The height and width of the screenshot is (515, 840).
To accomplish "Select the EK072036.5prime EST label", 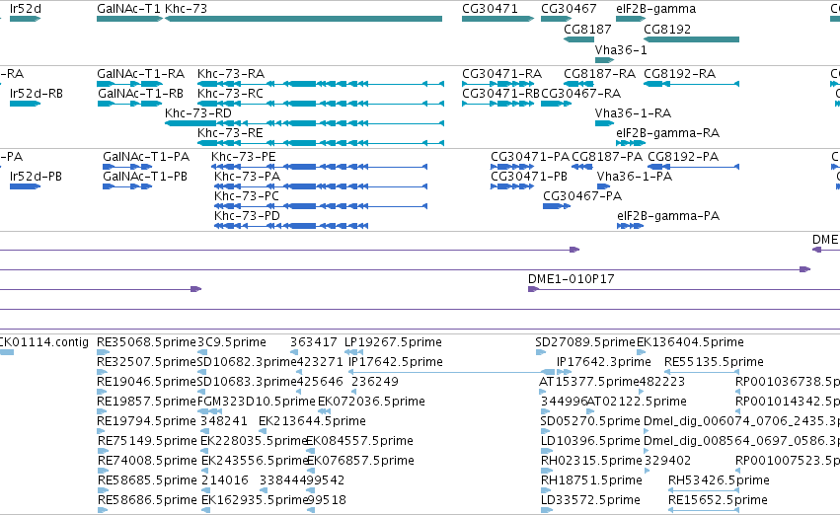I will point(371,402).
